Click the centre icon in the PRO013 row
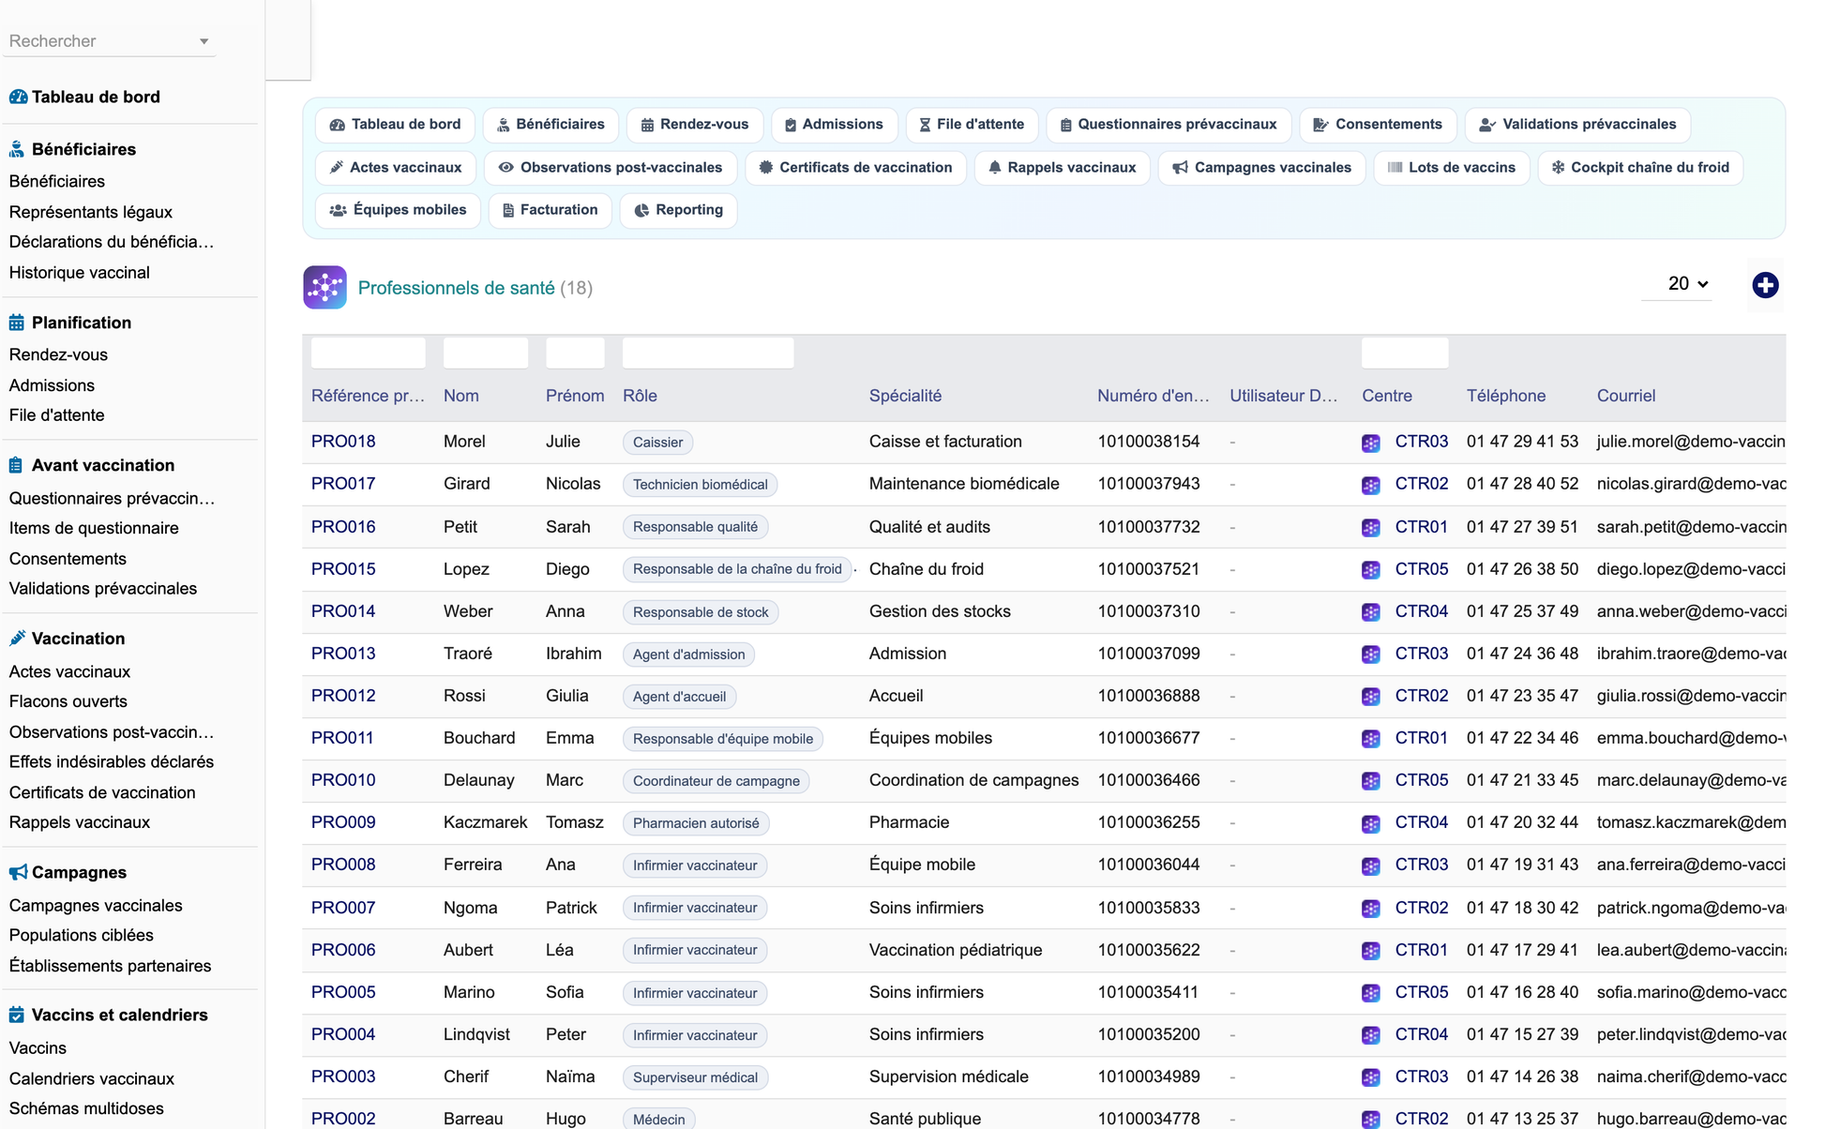The height and width of the screenshot is (1129, 1825). tap(1371, 655)
